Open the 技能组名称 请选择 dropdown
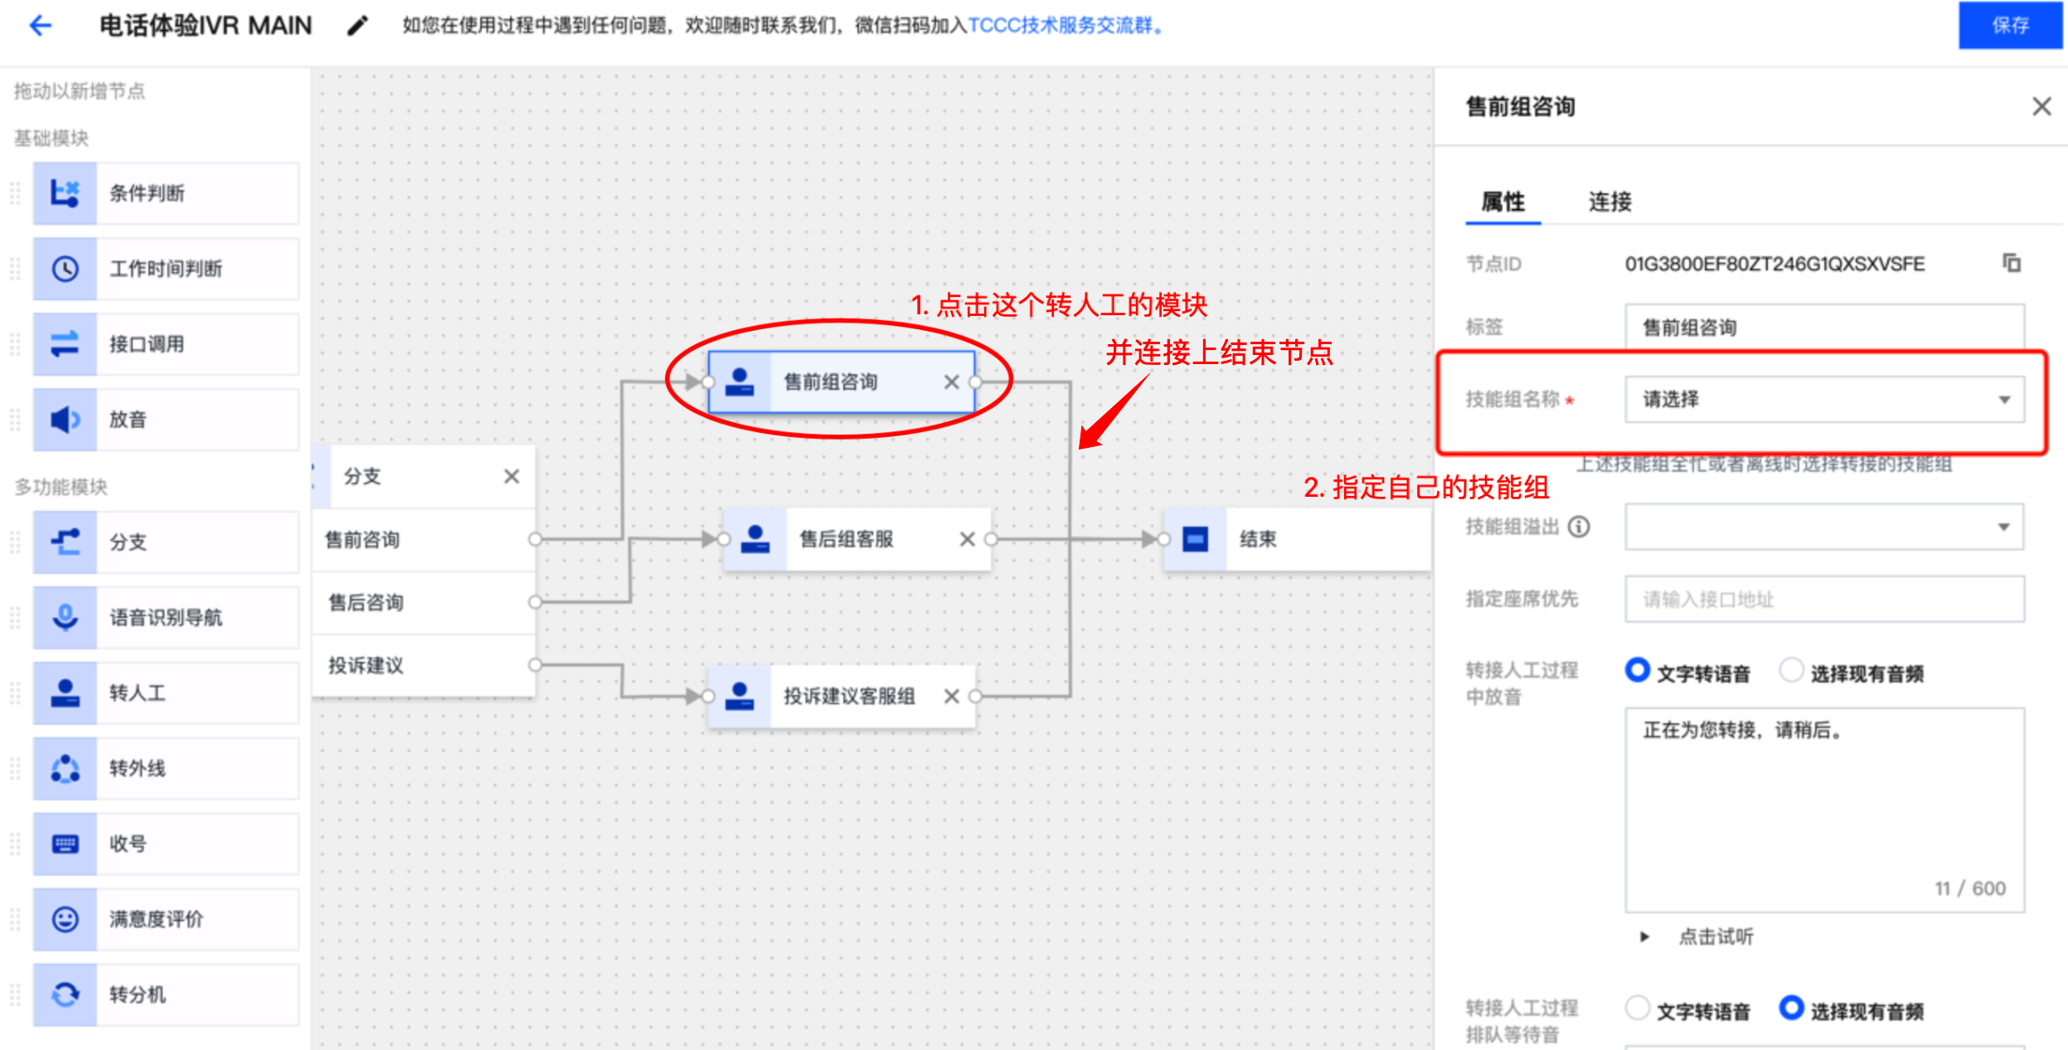The height and width of the screenshot is (1050, 2068). [1824, 400]
